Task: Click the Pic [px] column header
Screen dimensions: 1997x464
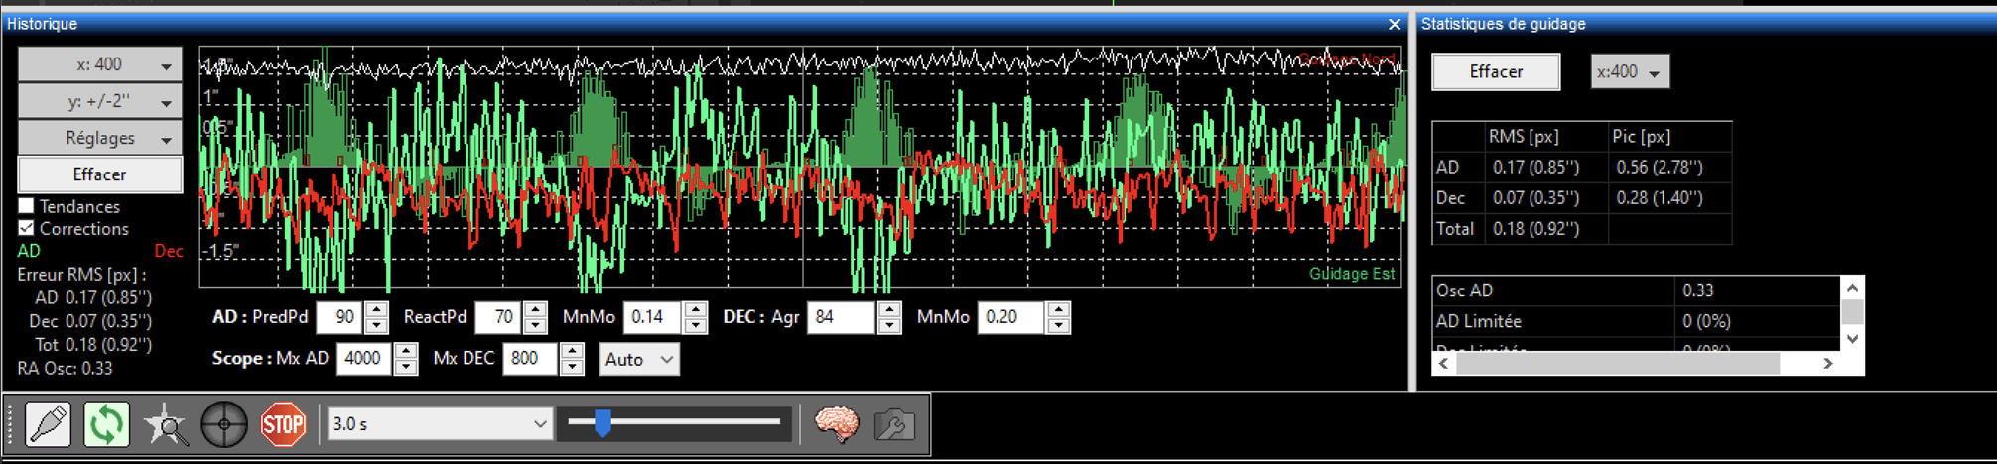Action: 1669,137
